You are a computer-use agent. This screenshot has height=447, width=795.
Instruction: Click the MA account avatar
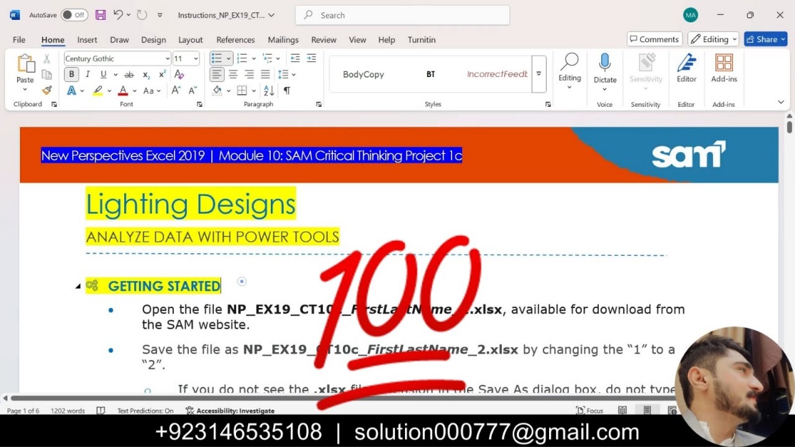pyautogui.click(x=690, y=15)
